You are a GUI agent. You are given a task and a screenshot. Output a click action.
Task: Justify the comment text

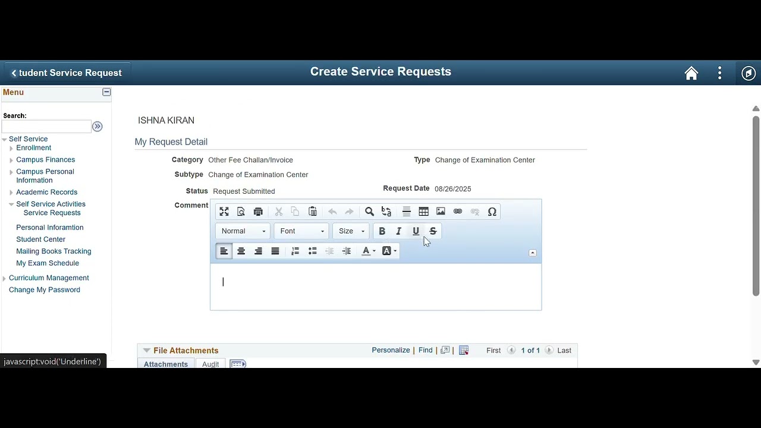coord(275,251)
